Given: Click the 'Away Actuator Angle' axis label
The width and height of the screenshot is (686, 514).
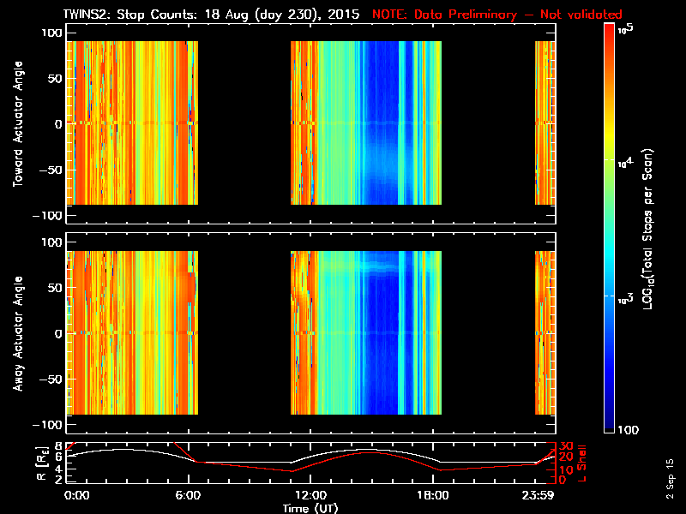Looking at the screenshot, I should [16, 332].
